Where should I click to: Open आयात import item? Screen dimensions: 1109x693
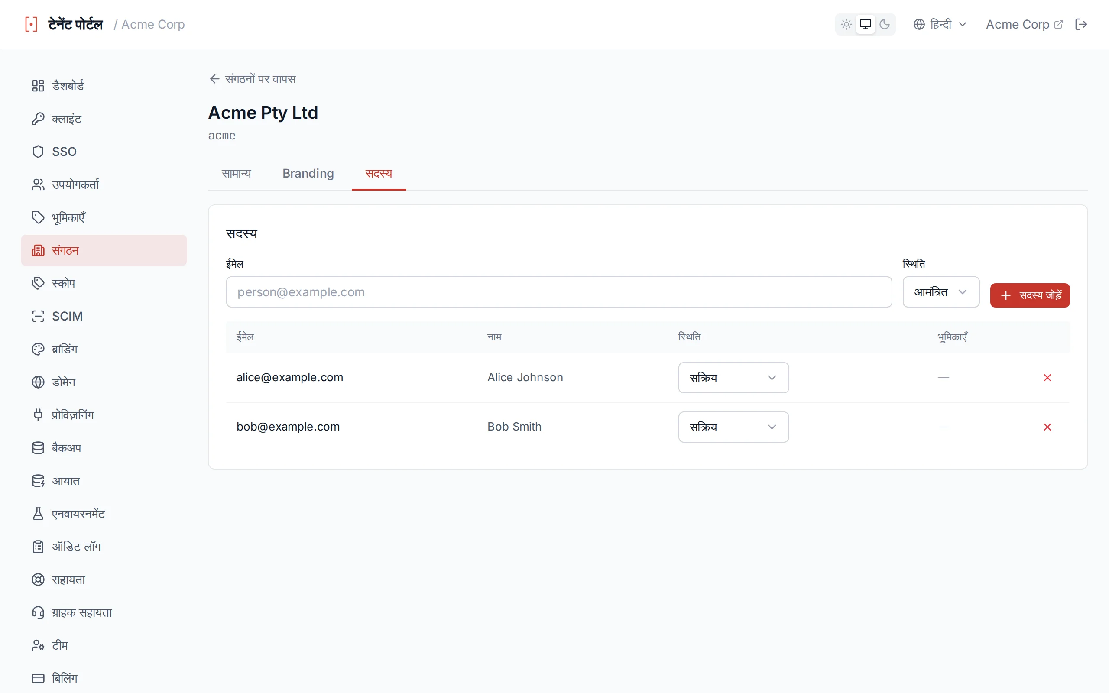coord(104,481)
